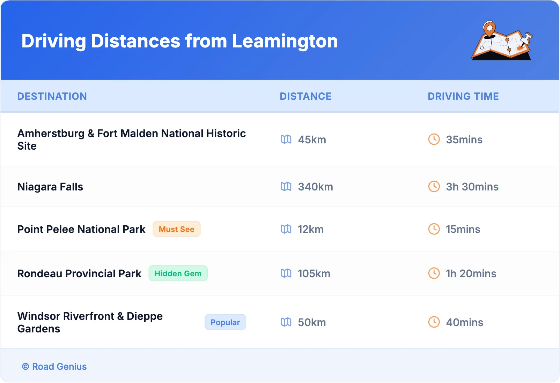560x383 pixels.
Task: Click the 3h 30mins driving time
Action: pyautogui.click(x=472, y=187)
